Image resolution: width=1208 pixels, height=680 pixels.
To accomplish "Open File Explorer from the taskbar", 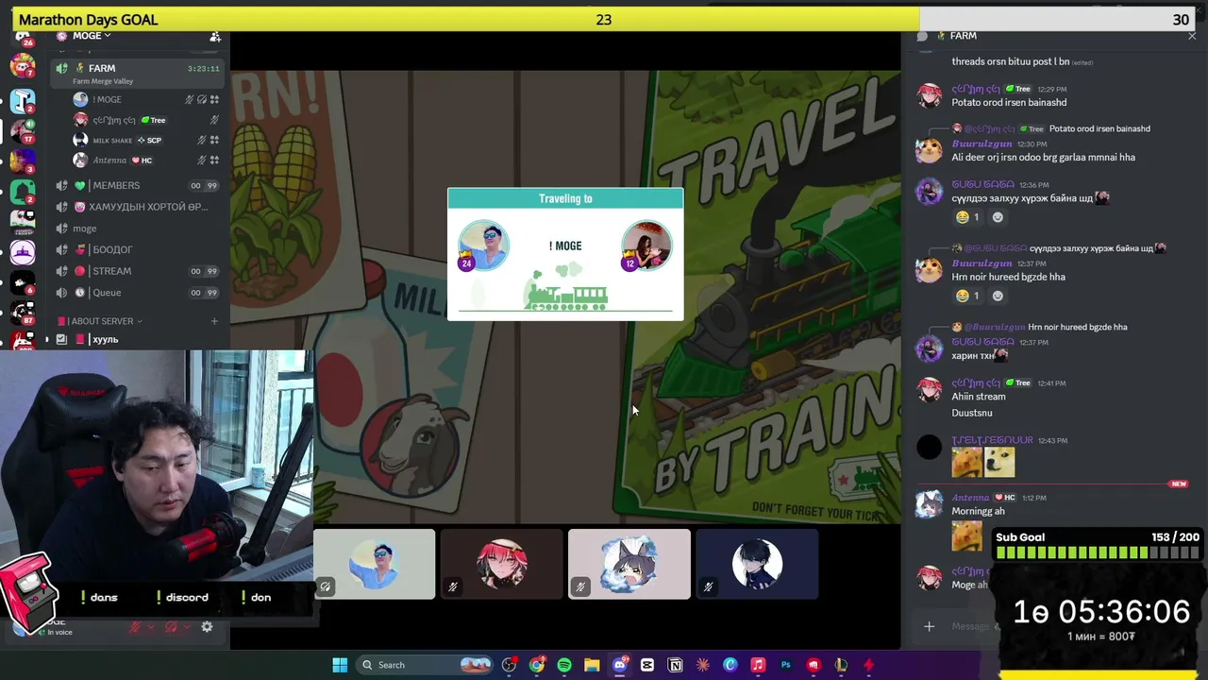I will (592, 665).
